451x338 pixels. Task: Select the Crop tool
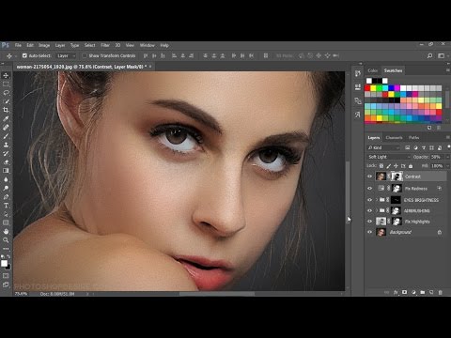coord(6,110)
